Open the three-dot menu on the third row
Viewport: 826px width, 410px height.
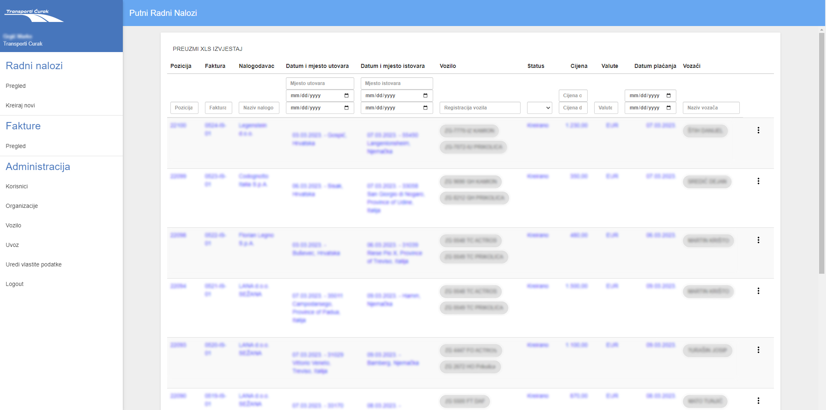pyautogui.click(x=758, y=240)
